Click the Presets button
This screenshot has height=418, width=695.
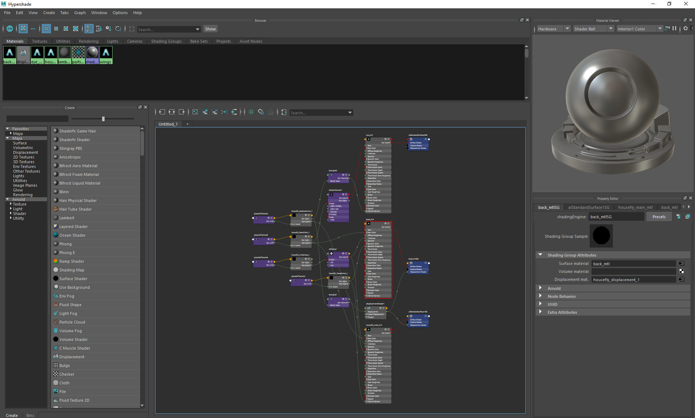coord(659,217)
